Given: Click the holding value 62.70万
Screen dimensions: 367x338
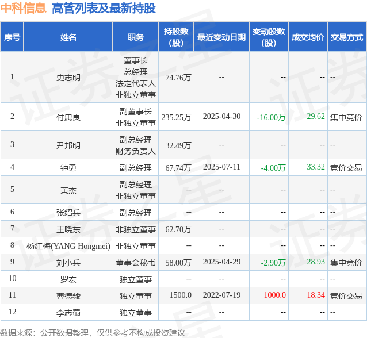Looking at the screenshot, I should [178, 229].
